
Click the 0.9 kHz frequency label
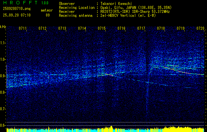tap(3, 76)
